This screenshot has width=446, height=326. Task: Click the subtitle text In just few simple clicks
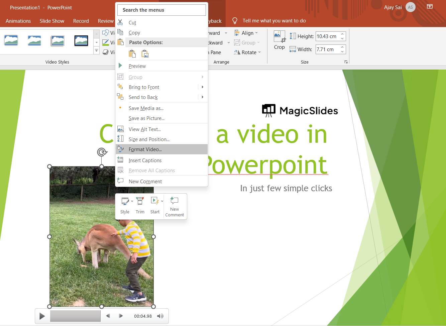[286, 188]
